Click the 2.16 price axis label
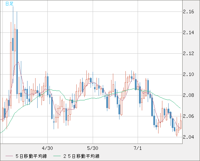Screen dimensions: 200x161 coord(189,12)
